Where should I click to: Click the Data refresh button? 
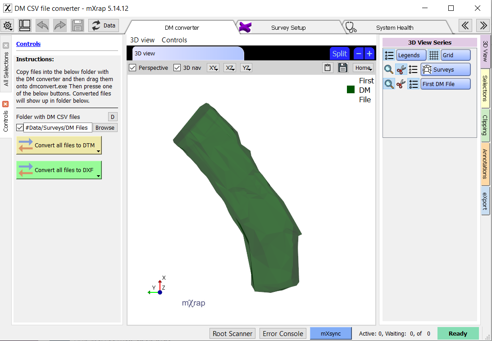pyautogui.click(x=104, y=26)
